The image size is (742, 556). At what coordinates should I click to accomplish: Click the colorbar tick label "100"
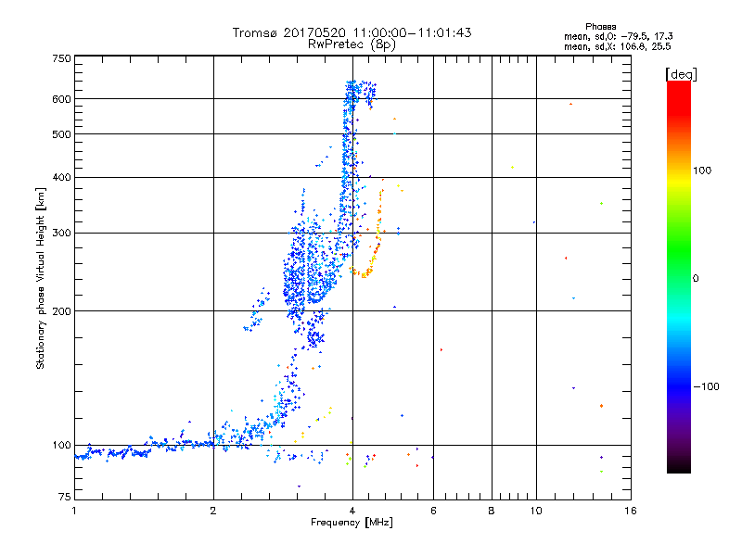pos(702,171)
